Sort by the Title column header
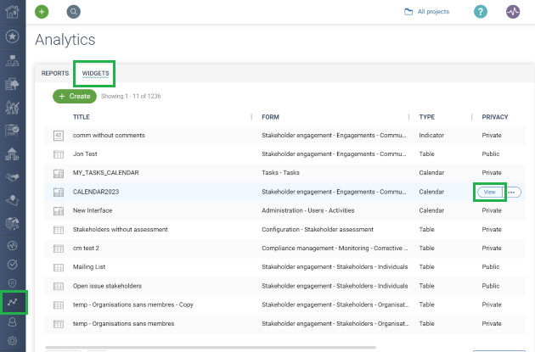Viewport: 535px width, 352px height. [82, 117]
